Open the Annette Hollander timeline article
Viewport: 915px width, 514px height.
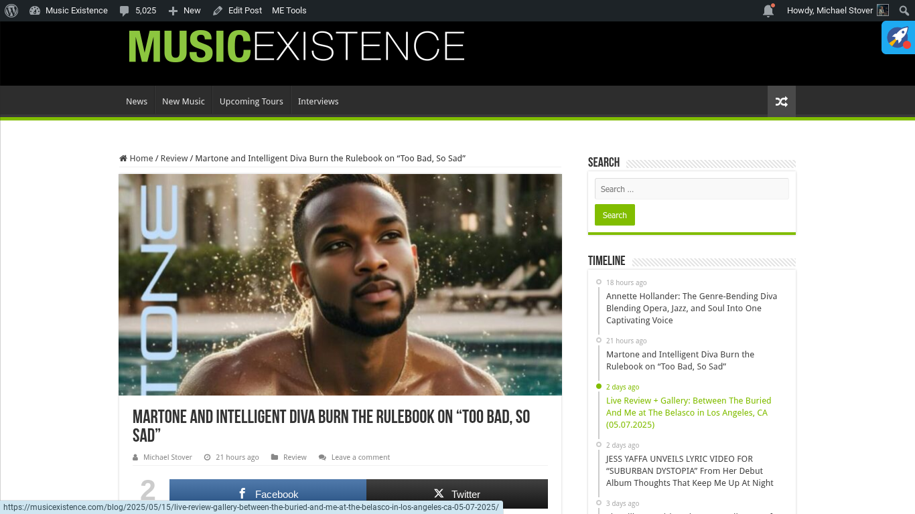click(x=691, y=308)
